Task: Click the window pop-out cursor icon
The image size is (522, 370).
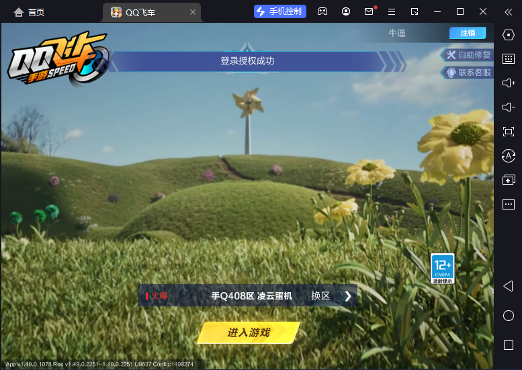Action: [415, 11]
